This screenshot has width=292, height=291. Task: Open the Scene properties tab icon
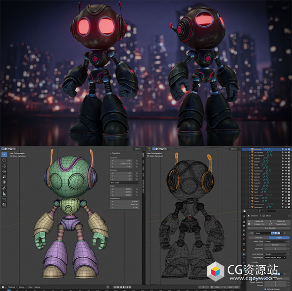pyautogui.click(x=244, y=234)
